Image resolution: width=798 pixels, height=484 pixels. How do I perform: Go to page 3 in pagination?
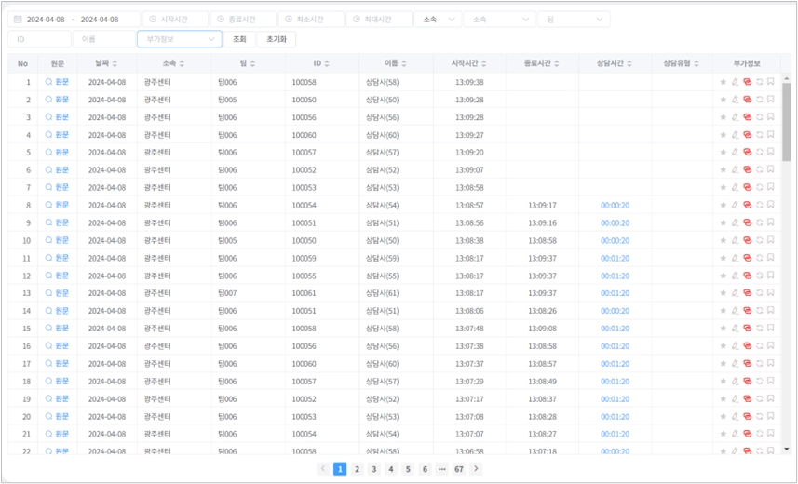pos(373,469)
